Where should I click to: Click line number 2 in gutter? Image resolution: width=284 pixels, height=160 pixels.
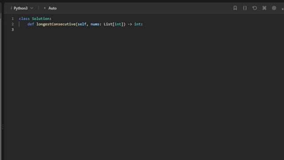pyautogui.click(x=12, y=24)
